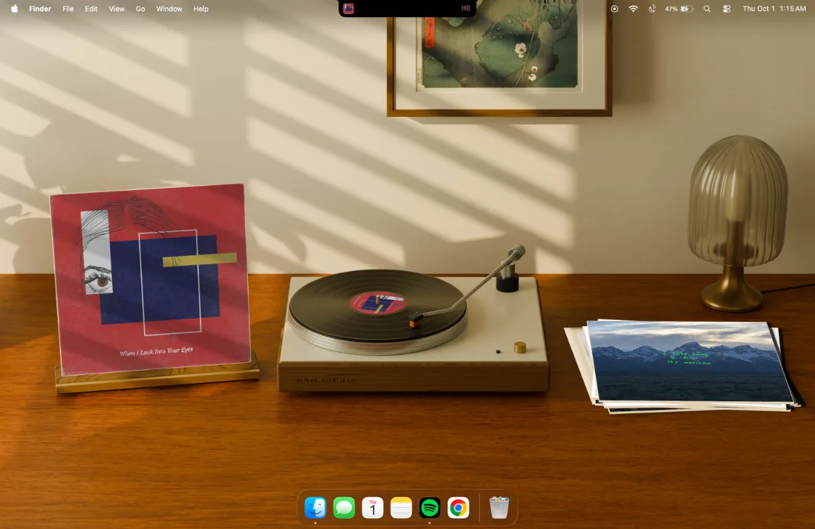The image size is (815, 529).
Task: Switch to Spotify in the Dock
Action: click(x=430, y=507)
